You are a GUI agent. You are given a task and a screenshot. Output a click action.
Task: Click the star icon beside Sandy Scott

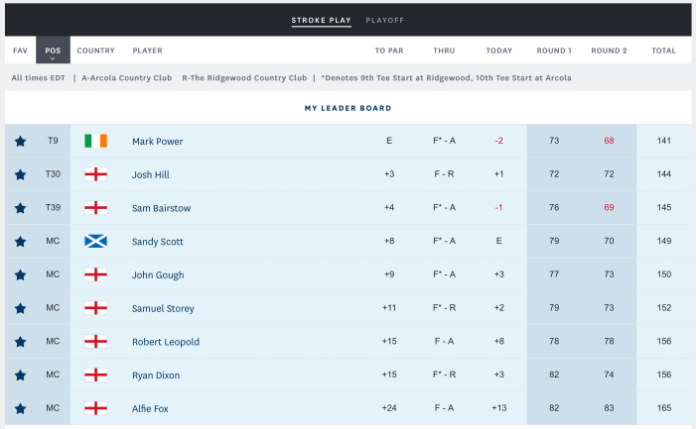tap(20, 242)
